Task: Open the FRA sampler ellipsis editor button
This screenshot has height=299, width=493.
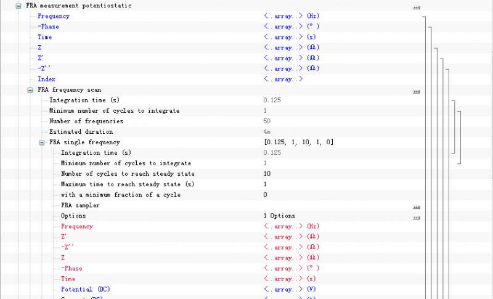Action: pyautogui.click(x=417, y=207)
